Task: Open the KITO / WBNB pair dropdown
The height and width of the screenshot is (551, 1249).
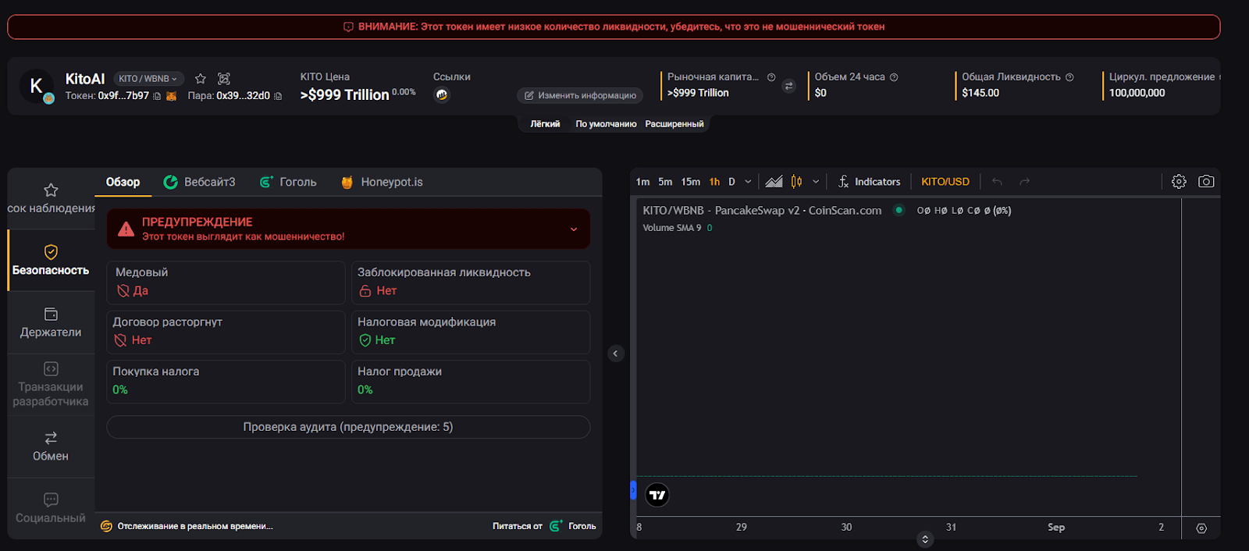Action: [x=148, y=79]
